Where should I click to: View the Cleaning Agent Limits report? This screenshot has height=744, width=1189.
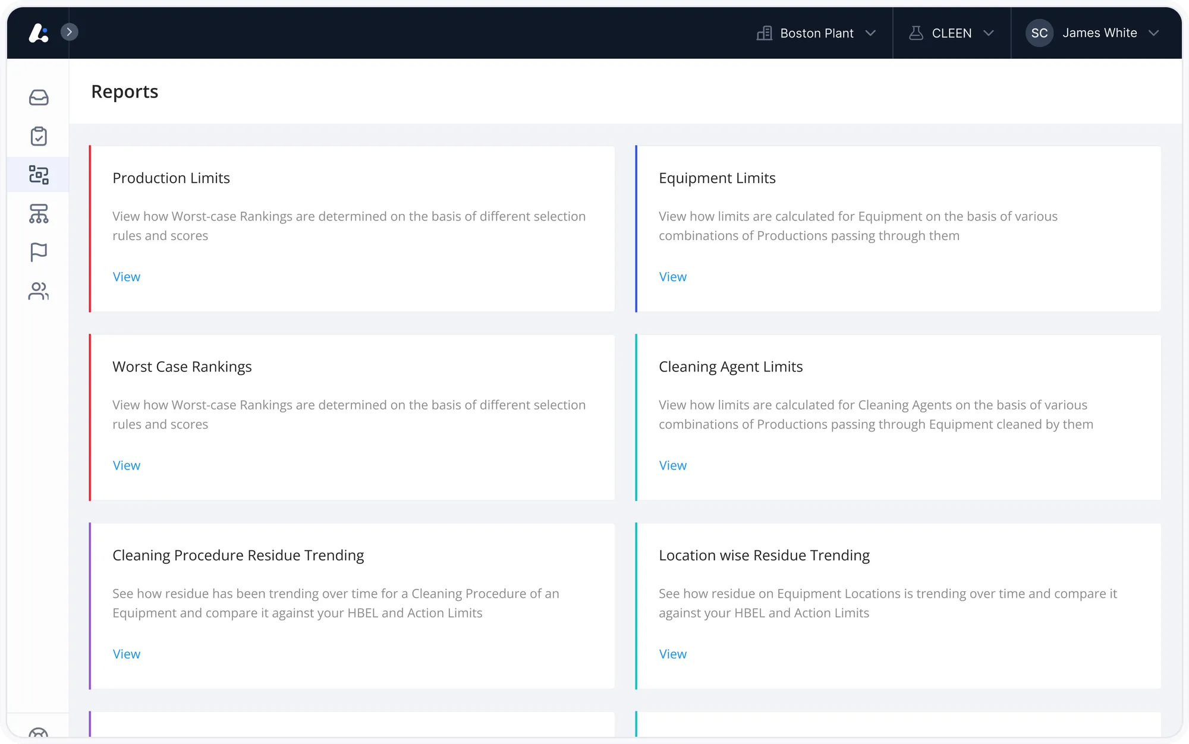[672, 465]
